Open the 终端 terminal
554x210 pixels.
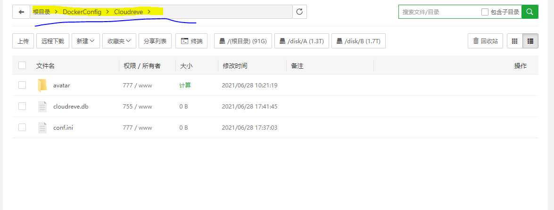[x=191, y=41]
